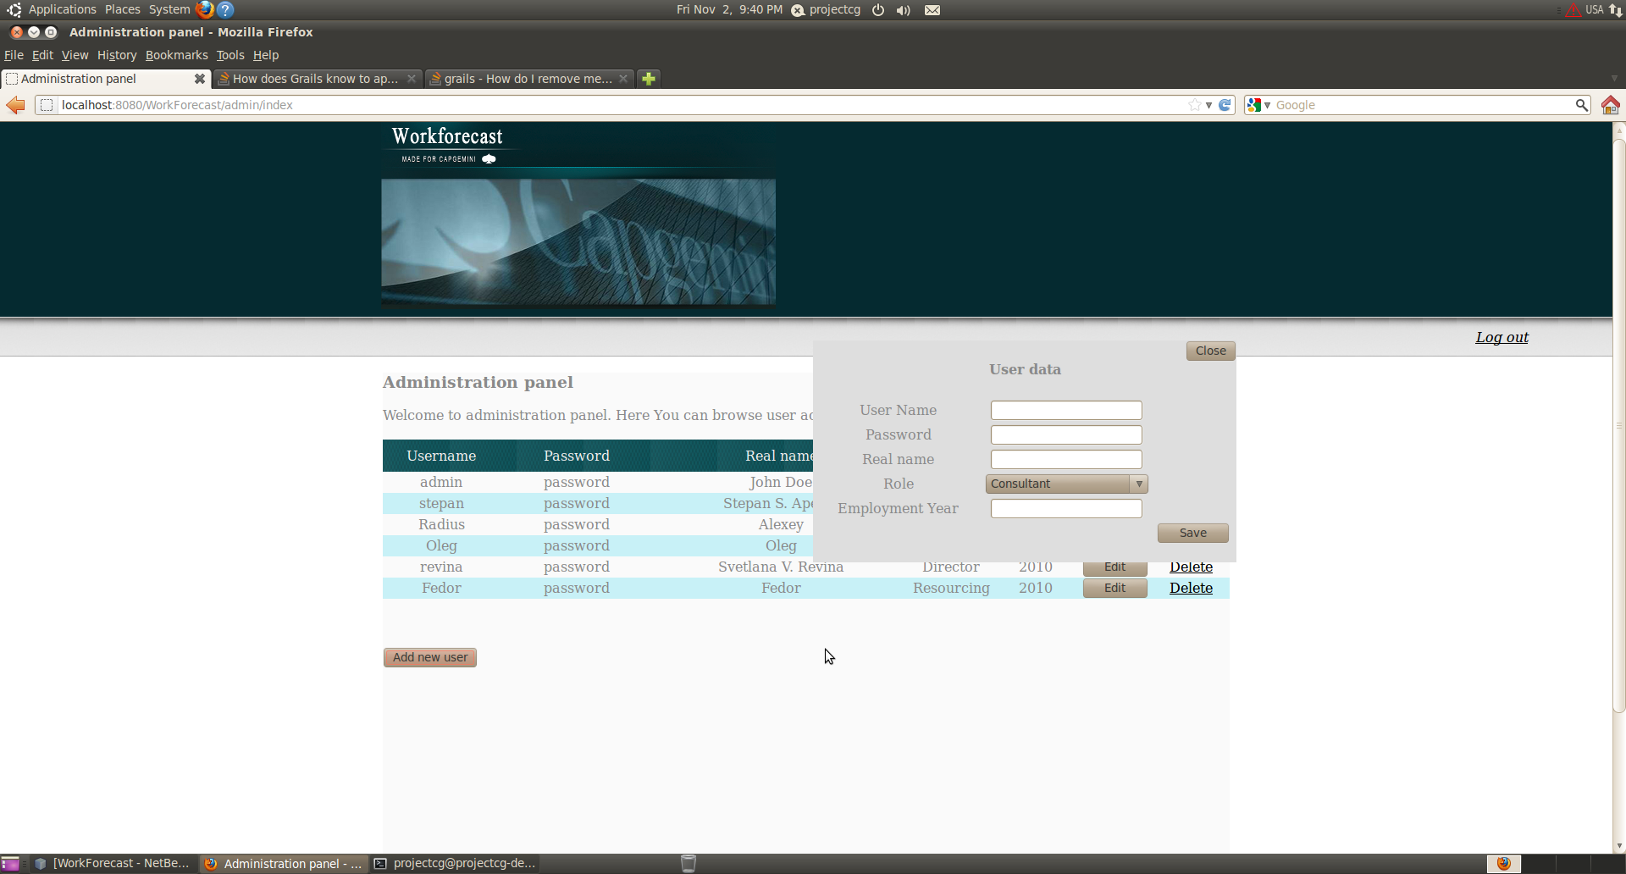The width and height of the screenshot is (1626, 874).
Task: Click the power/session icon in top panel
Action: [878, 10]
